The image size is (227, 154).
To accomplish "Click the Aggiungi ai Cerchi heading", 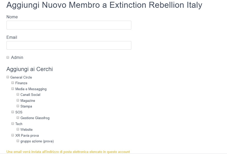I will tap(29, 69).
